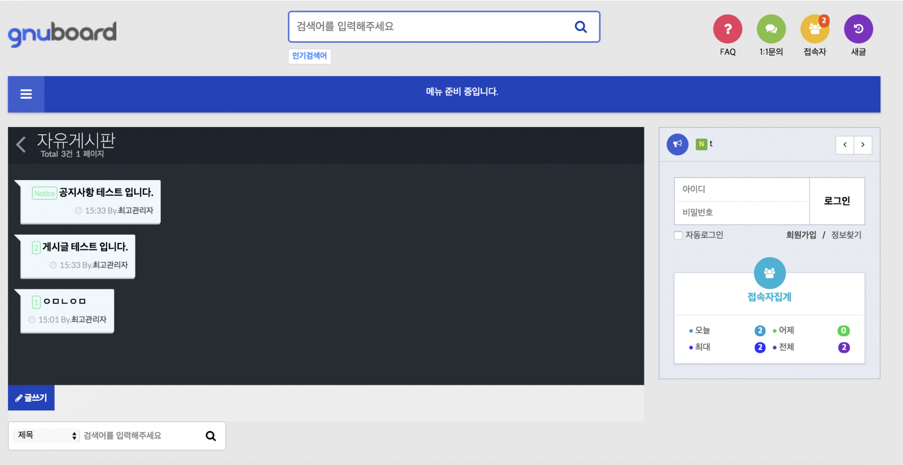
Task: Click author 최고관리자 on the ㅇㅁㄴㅇㅁ post
Action: [x=89, y=319]
